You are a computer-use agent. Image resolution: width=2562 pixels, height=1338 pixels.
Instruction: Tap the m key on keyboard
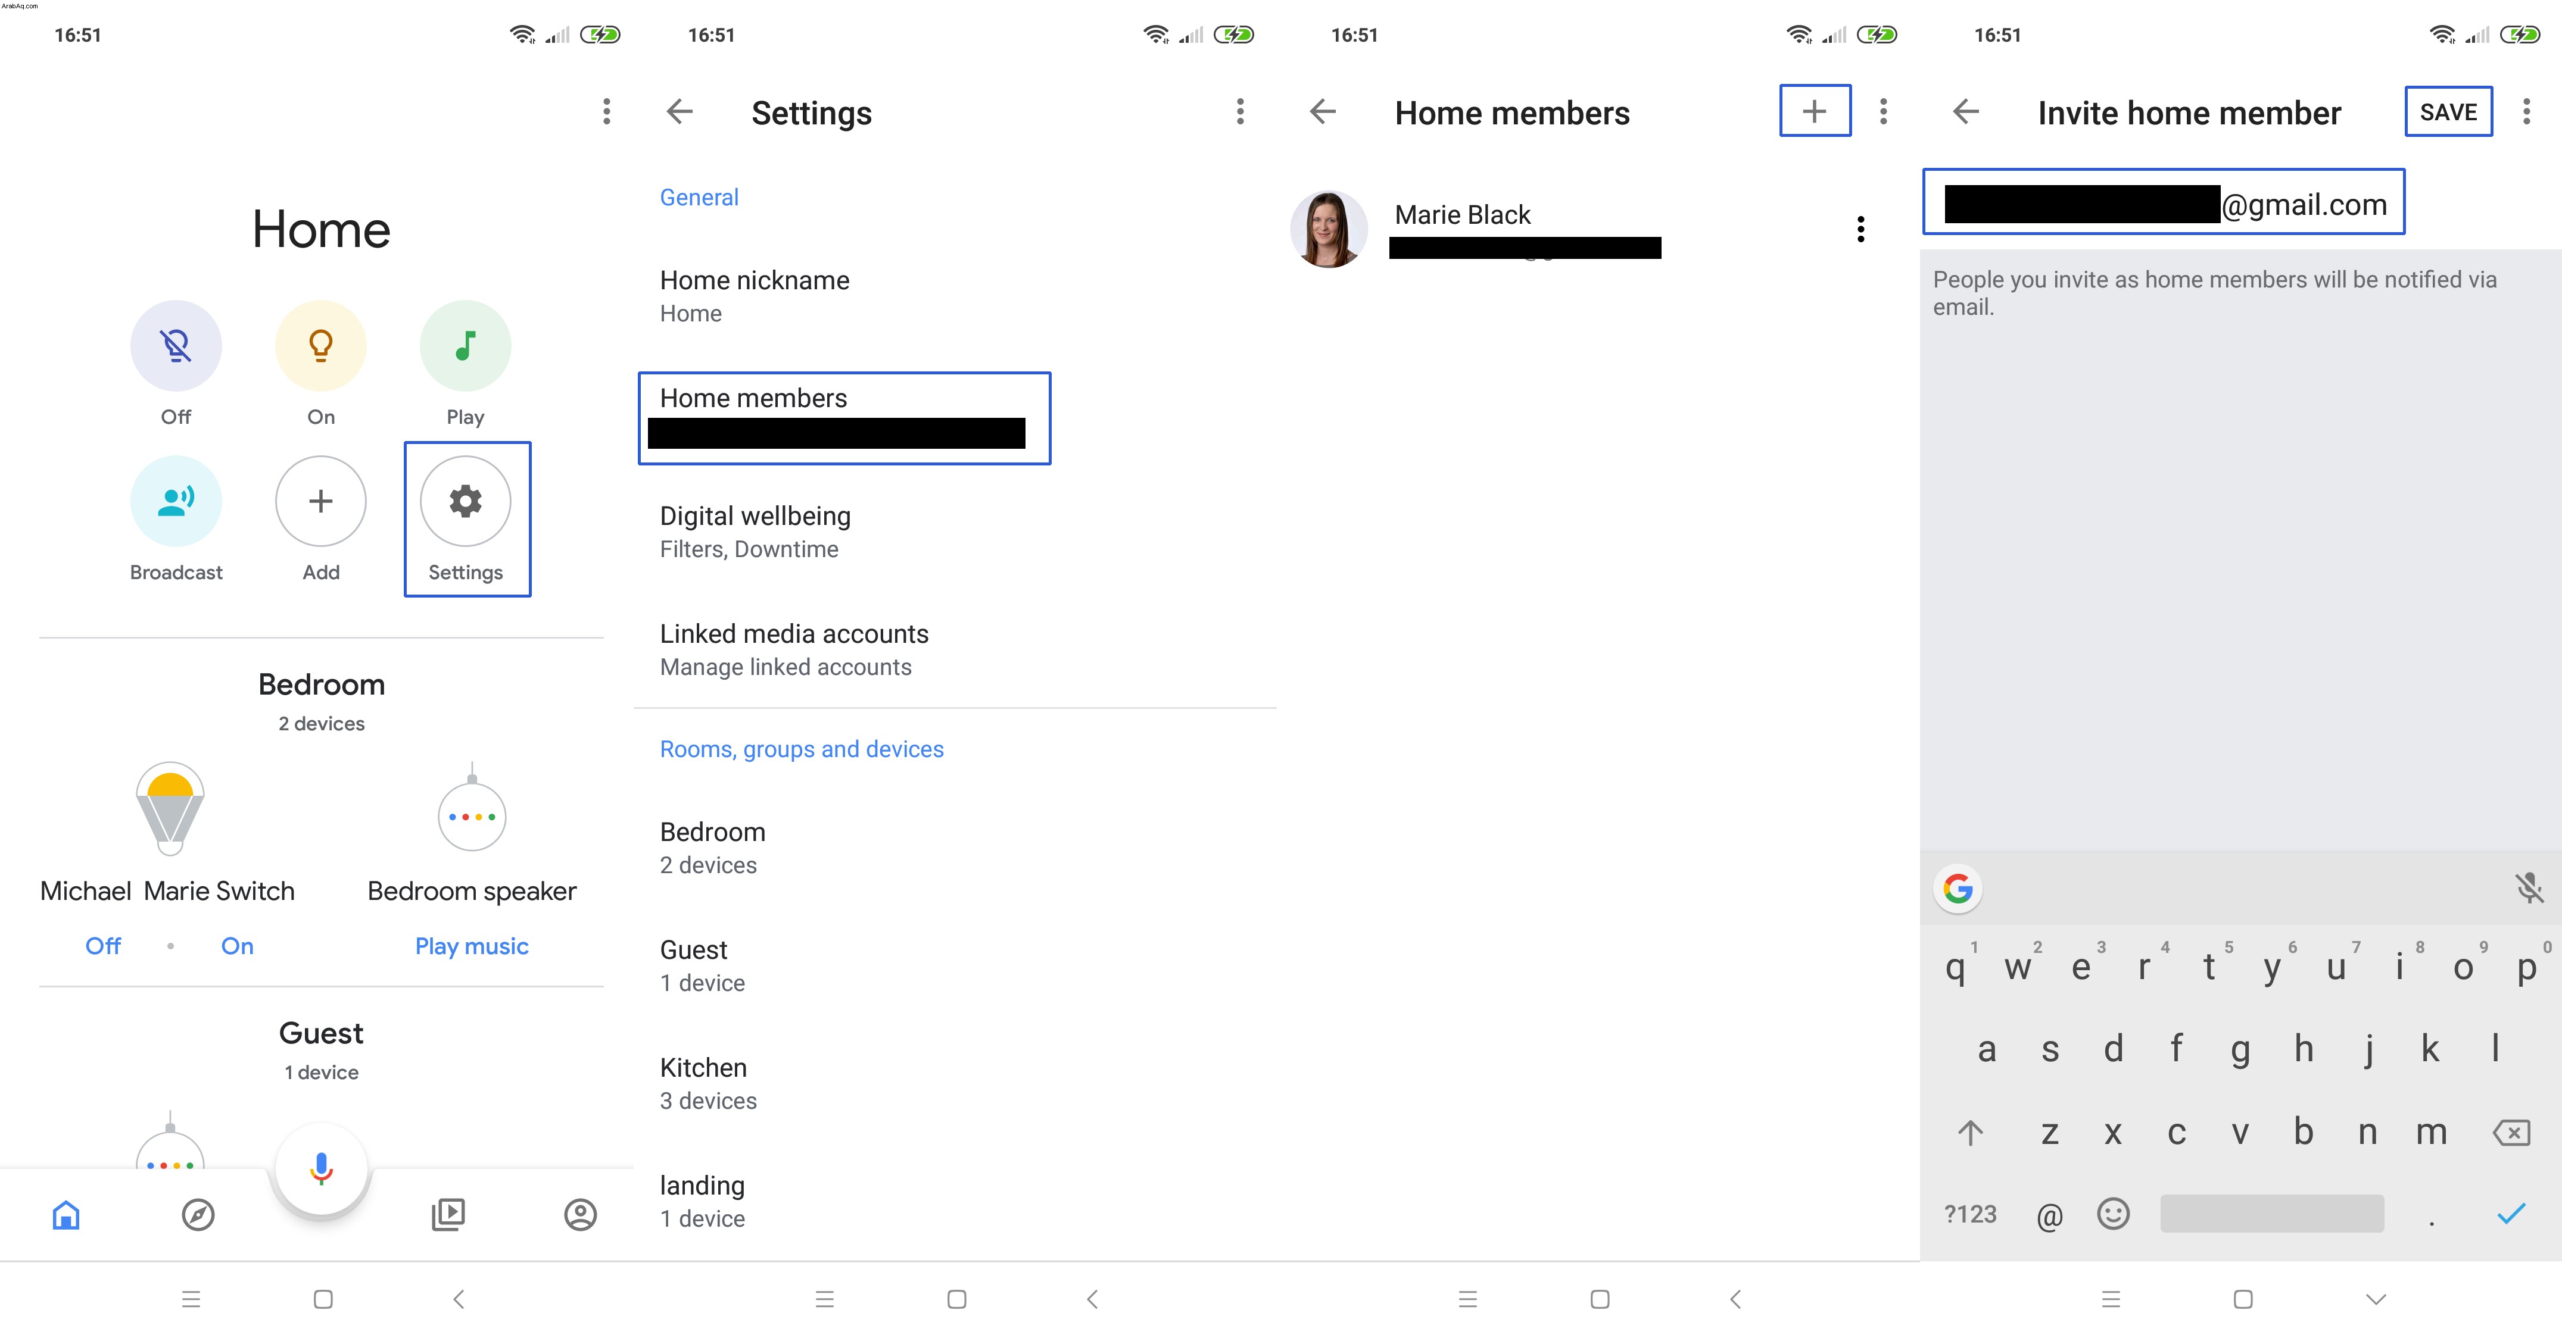click(2431, 1131)
